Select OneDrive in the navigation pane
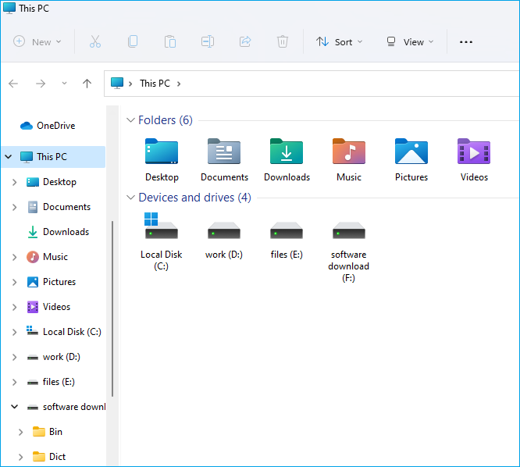 [55, 126]
